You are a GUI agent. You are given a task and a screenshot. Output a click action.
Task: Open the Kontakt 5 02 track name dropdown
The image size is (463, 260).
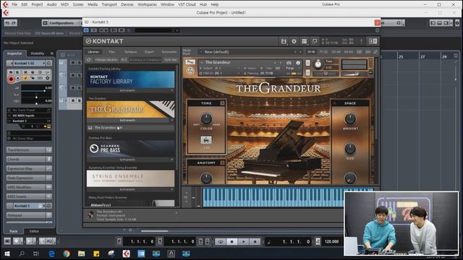tap(29, 63)
